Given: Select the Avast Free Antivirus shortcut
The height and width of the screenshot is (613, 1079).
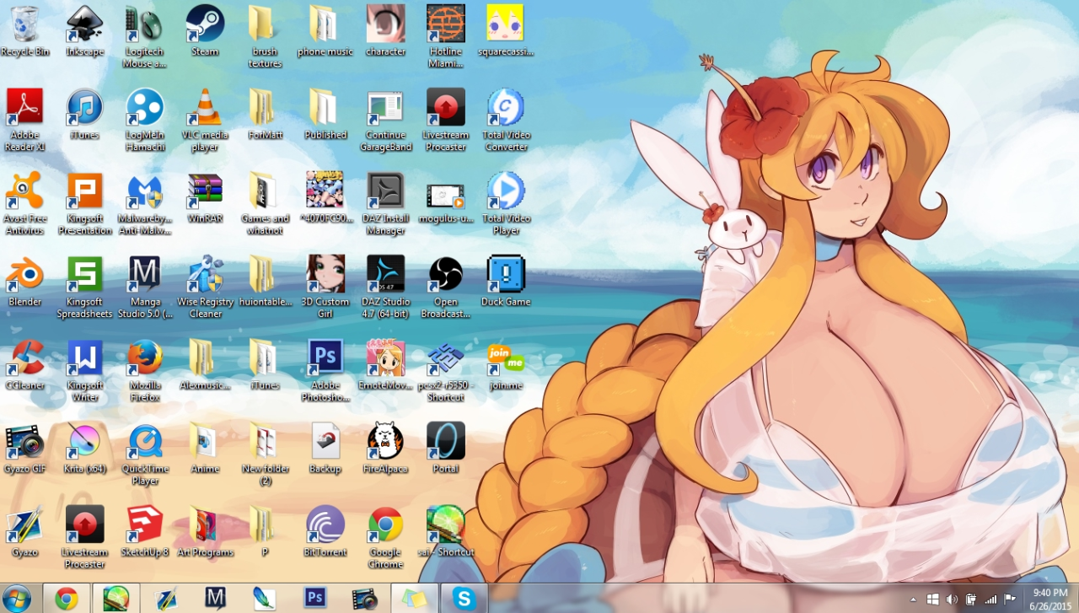Looking at the screenshot, I should (25, 203).
